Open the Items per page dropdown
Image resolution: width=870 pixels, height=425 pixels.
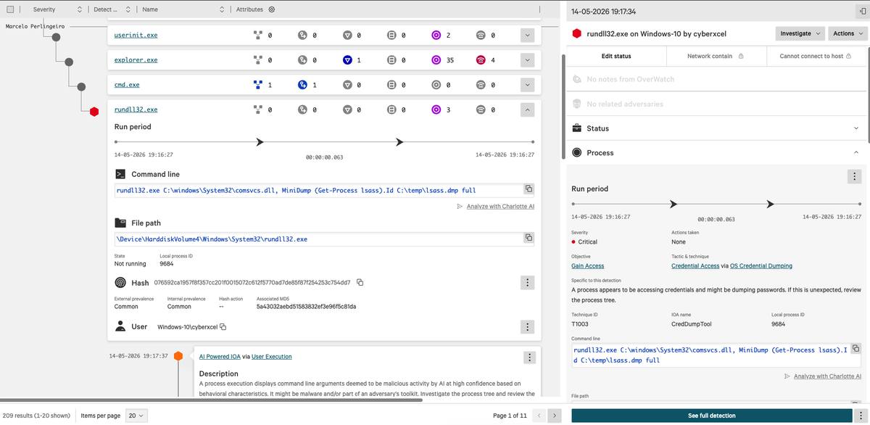[x=136, y=416]
